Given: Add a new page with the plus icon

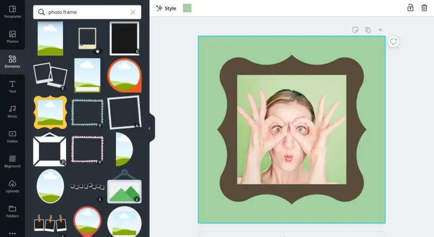Looking at the screenshot, I should click(380, 30).
